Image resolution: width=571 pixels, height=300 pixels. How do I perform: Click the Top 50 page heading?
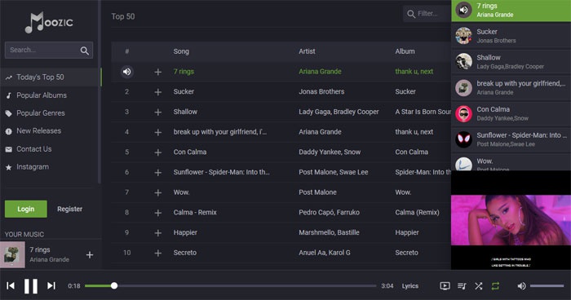(123, 17)
